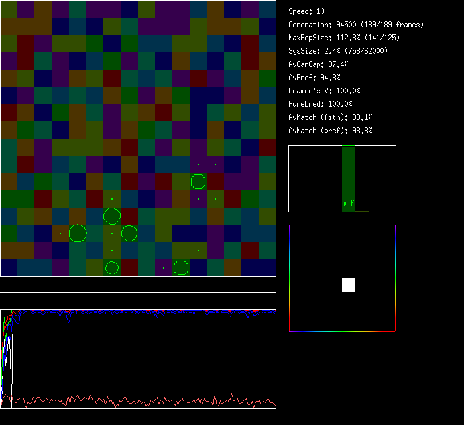Viewport: 464px width, 425px height.
Task: Select the AvCarCap value label
Action: click(x=318, y=64)
